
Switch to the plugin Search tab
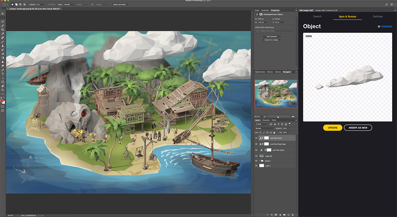317,16
